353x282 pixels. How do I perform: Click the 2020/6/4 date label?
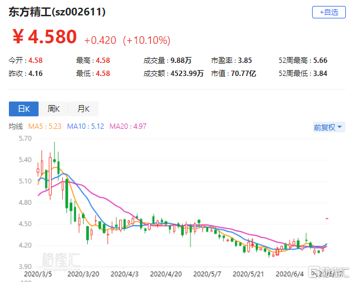(290, 274)
